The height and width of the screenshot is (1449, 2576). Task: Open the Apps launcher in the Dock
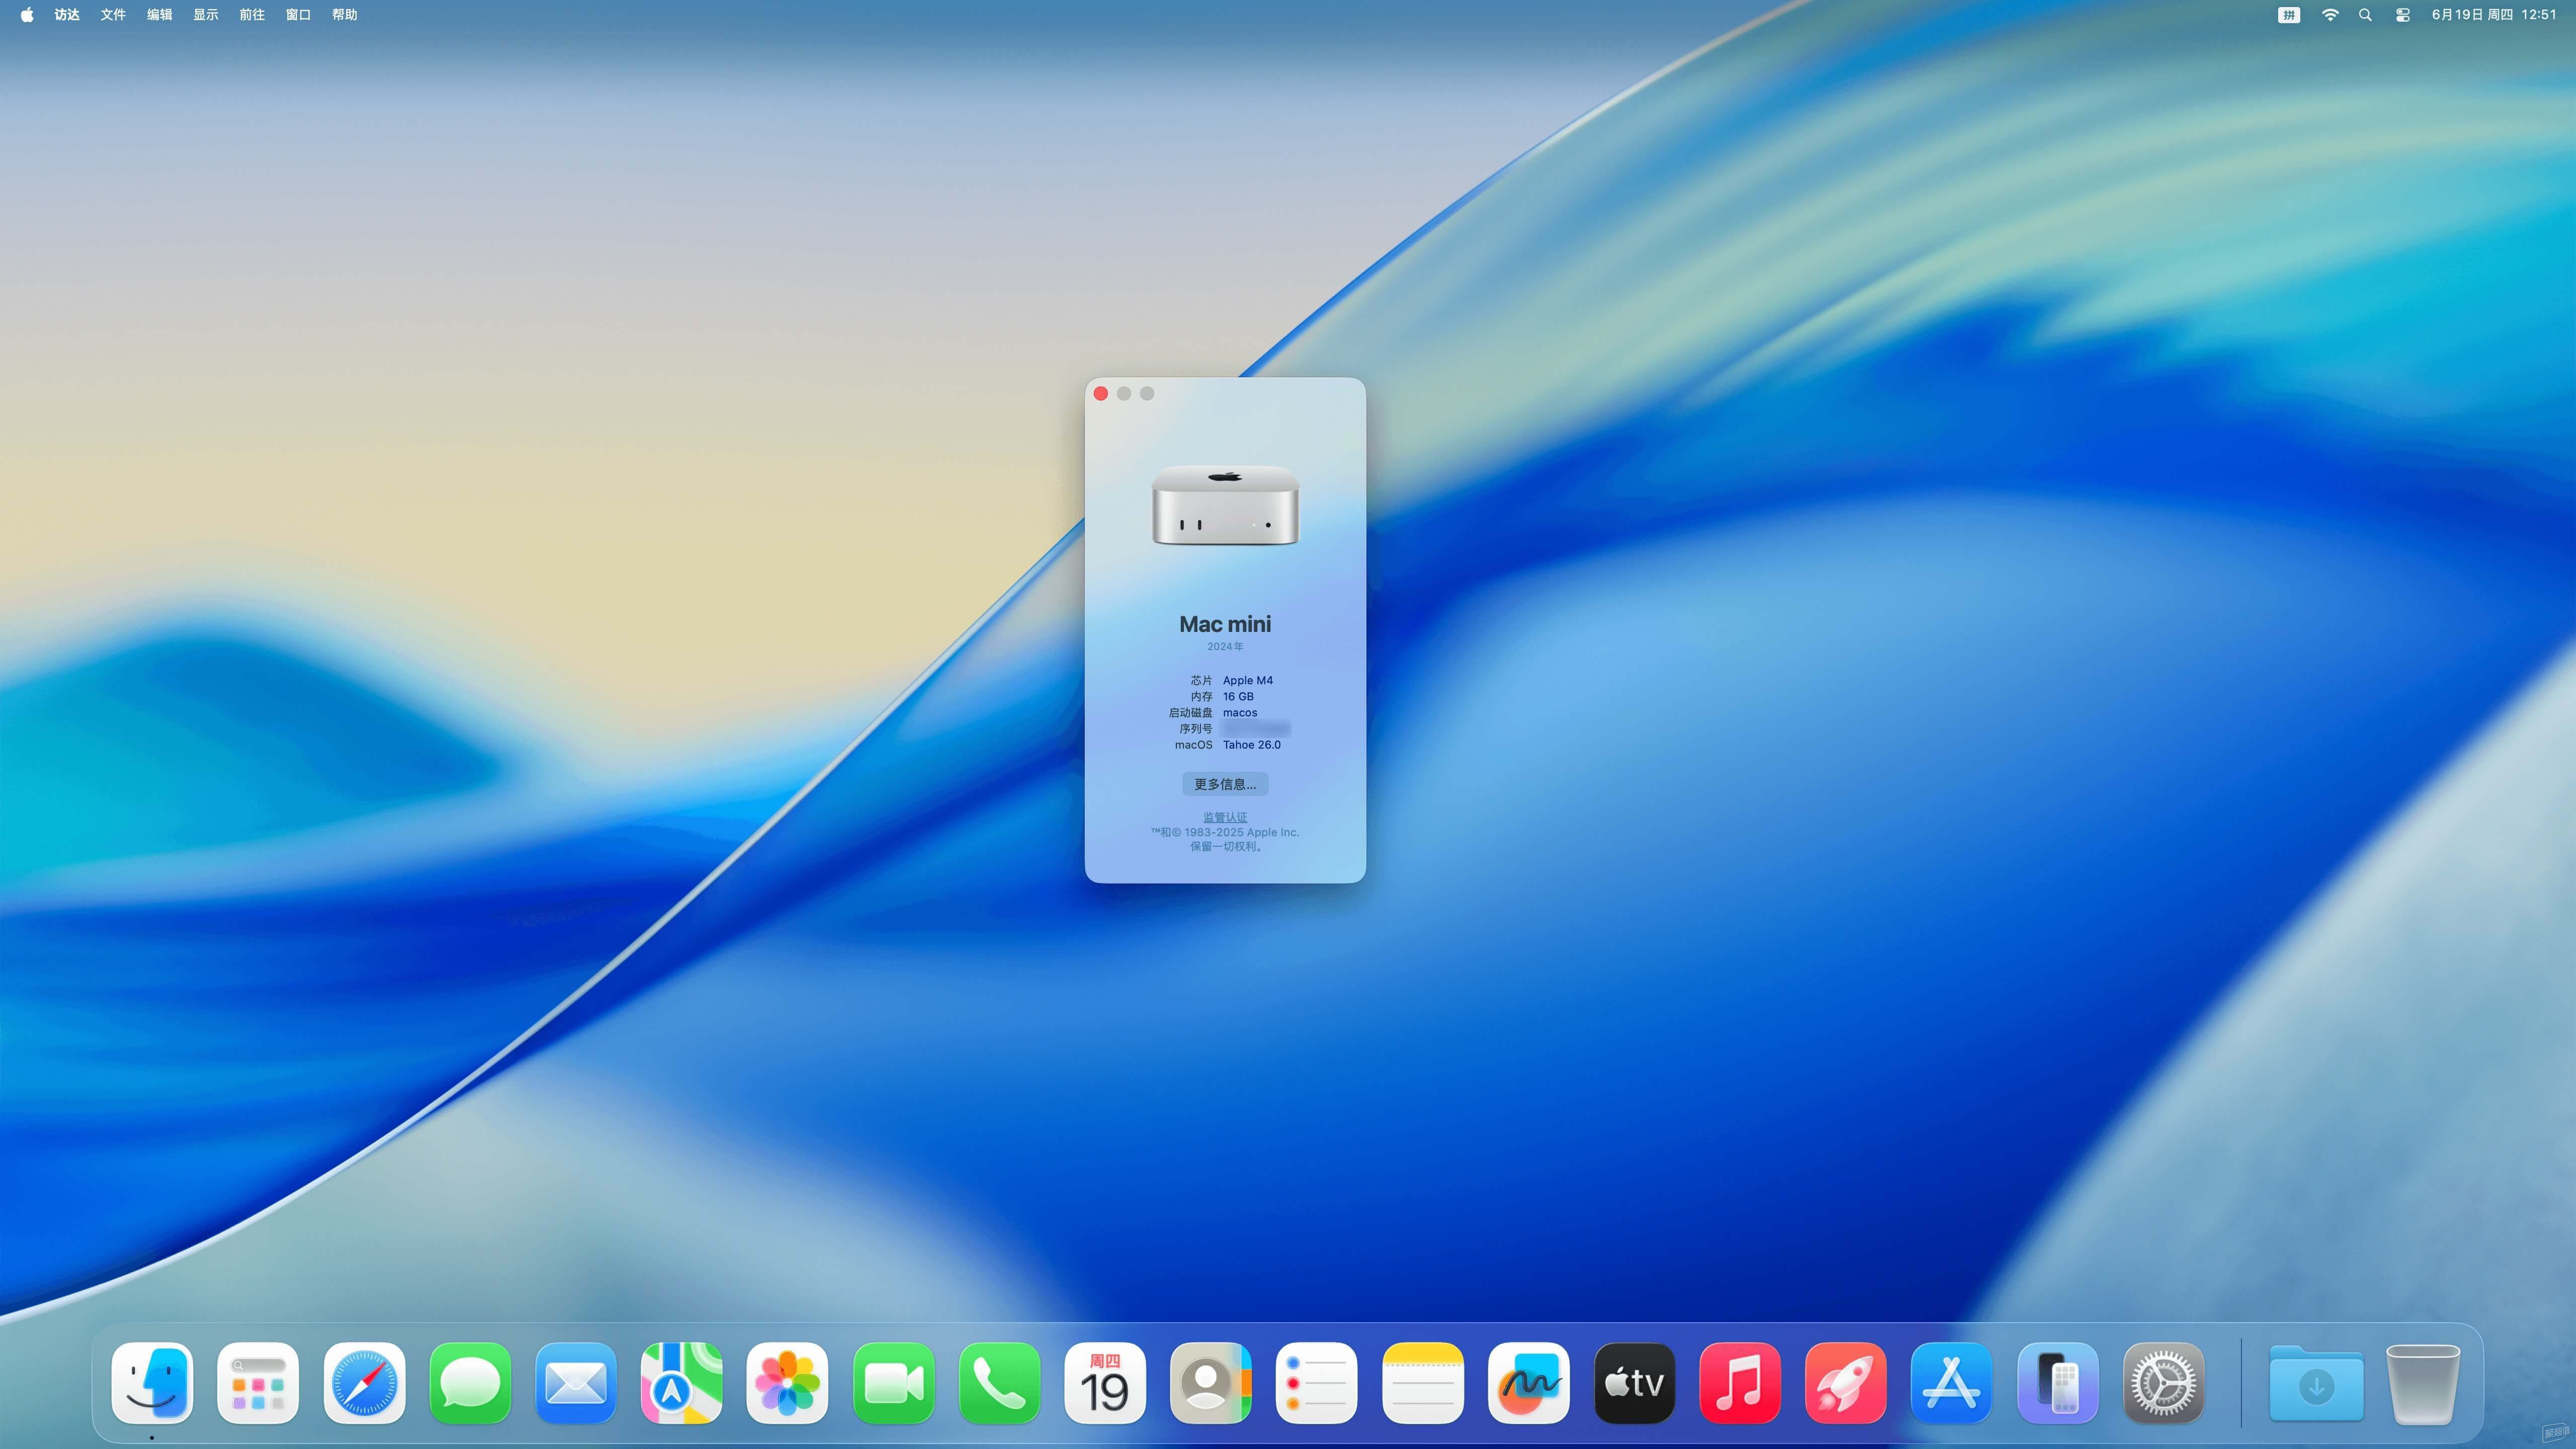pyautogui.click(x=258, y=1383)
